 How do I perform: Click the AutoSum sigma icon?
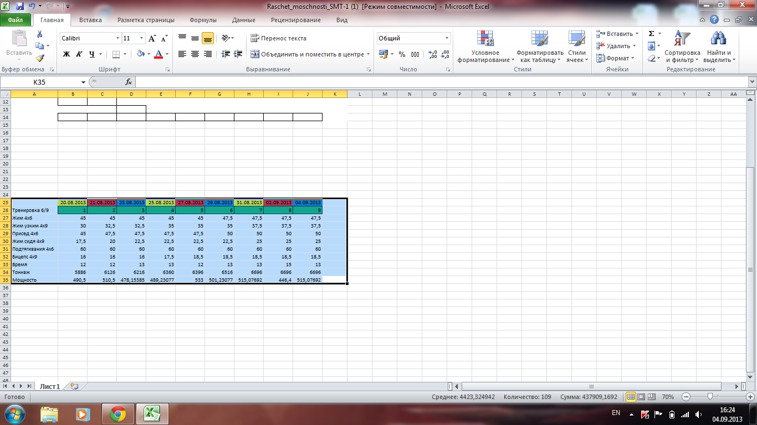tap(652, 34)
